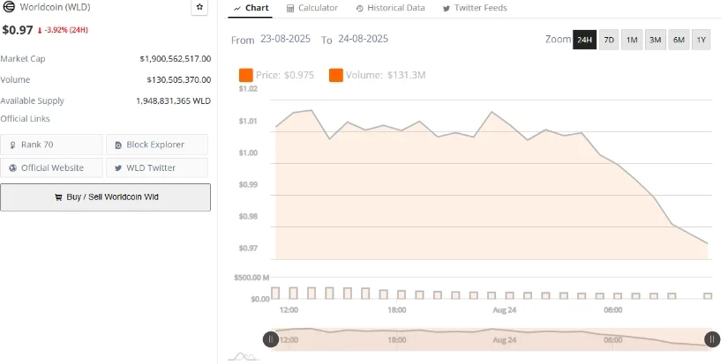
Task: Click the Aug 24 x-axis label under volume bars
Action: [x=505, y=309]
